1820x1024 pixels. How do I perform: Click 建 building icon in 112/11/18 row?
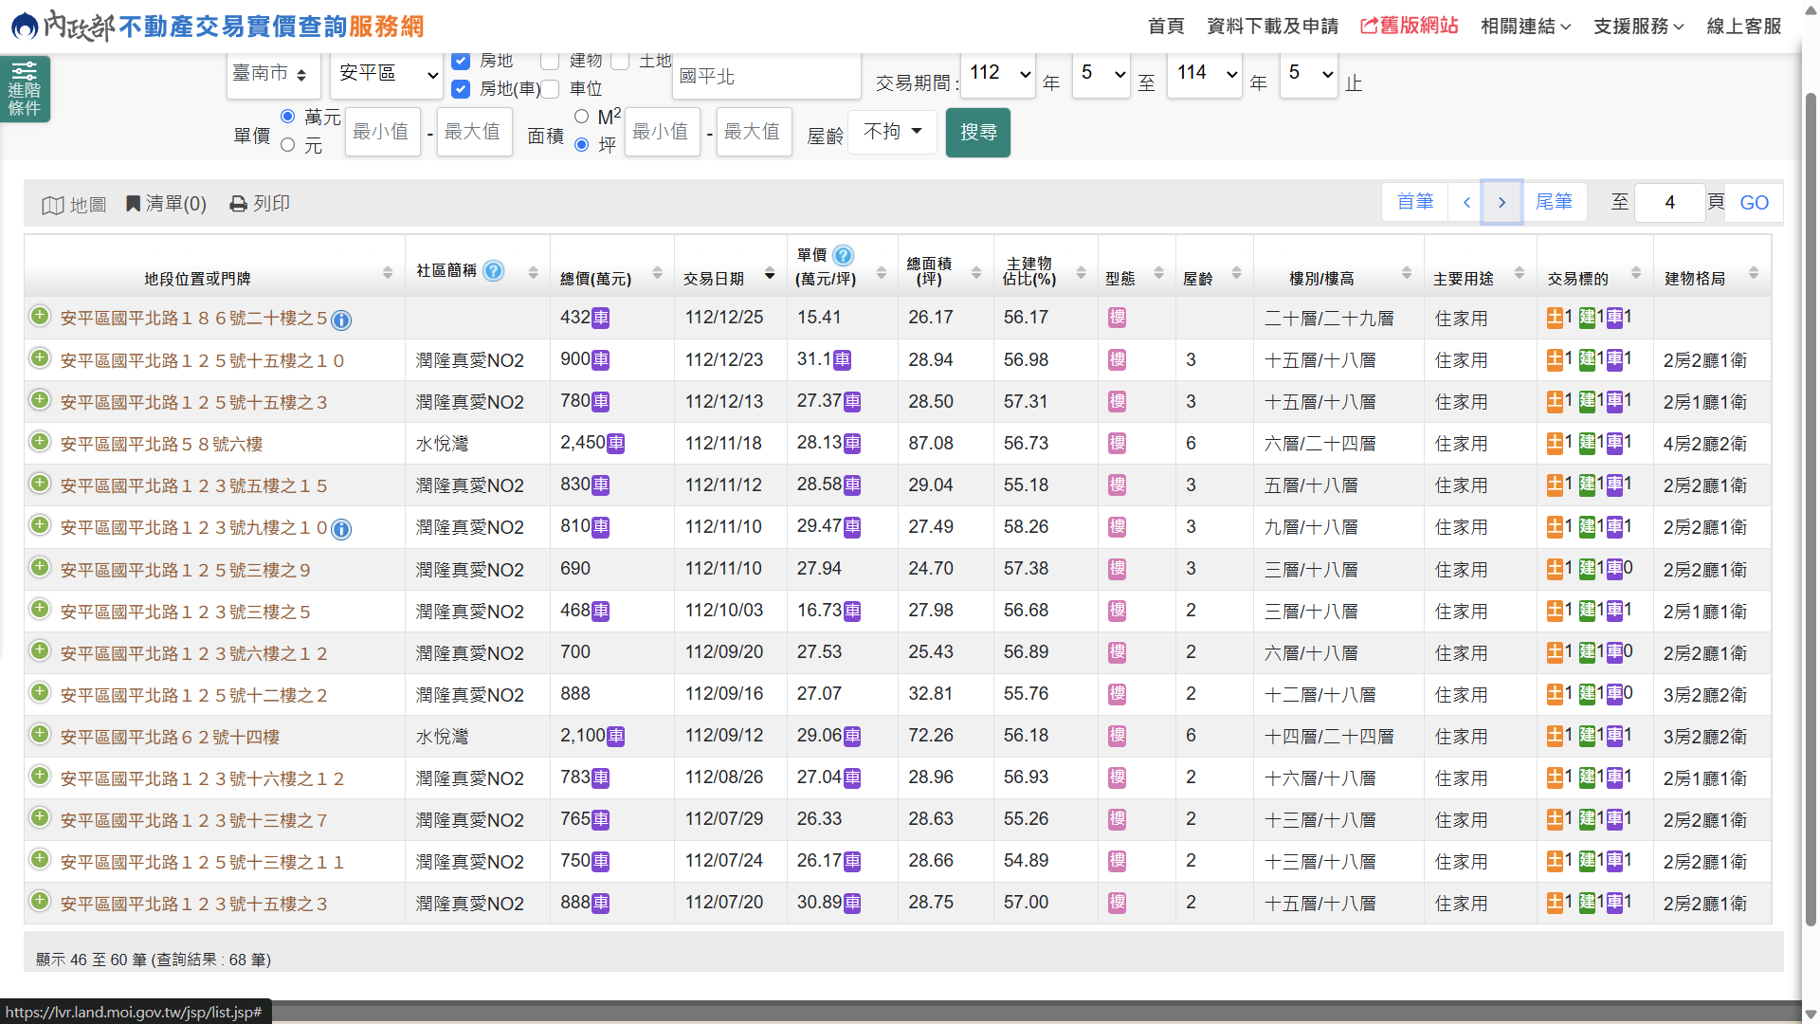1587,443
